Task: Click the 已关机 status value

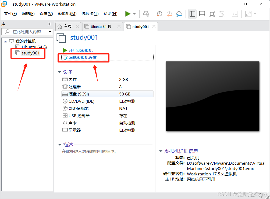Action: 193,158
